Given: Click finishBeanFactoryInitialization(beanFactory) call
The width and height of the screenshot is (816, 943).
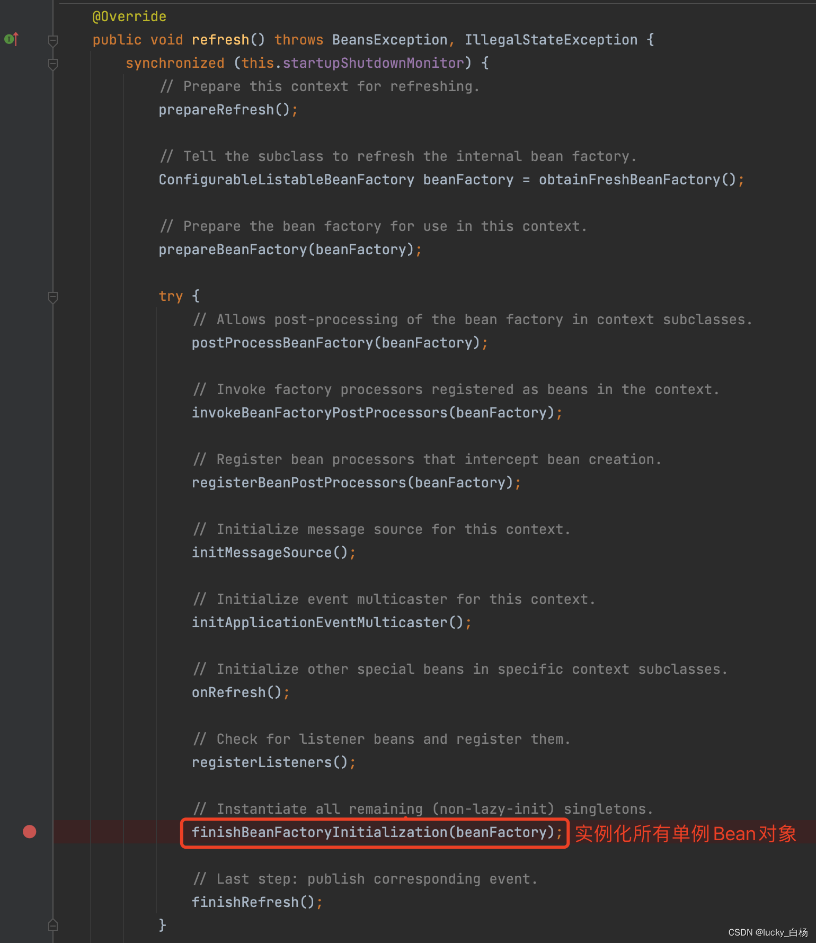Looking at the screenshot, I should [x=373, y=832].
